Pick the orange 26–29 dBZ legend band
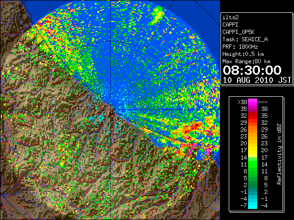The height and width of the screenshot is (220, 294). click(x=253, y=130)
